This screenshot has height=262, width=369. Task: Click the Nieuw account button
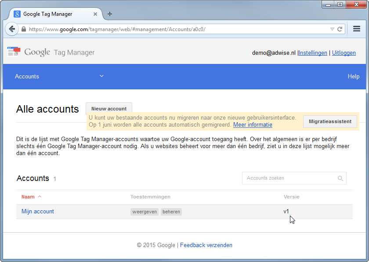109,109
